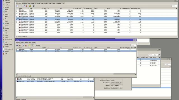Image resolution: width=179 pixels, height=100 pixels.
Task: Click the Name column header in Interface List
Action: pos(23,9)
